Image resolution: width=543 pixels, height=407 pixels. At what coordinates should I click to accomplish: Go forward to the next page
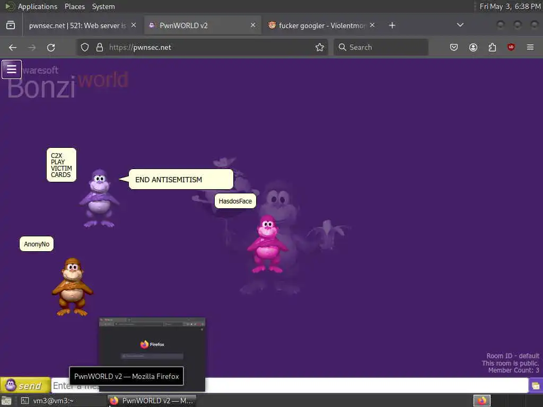tap(32, 47)
